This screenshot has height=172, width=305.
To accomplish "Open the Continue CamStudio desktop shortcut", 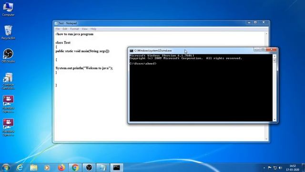I will click(8, 81).
